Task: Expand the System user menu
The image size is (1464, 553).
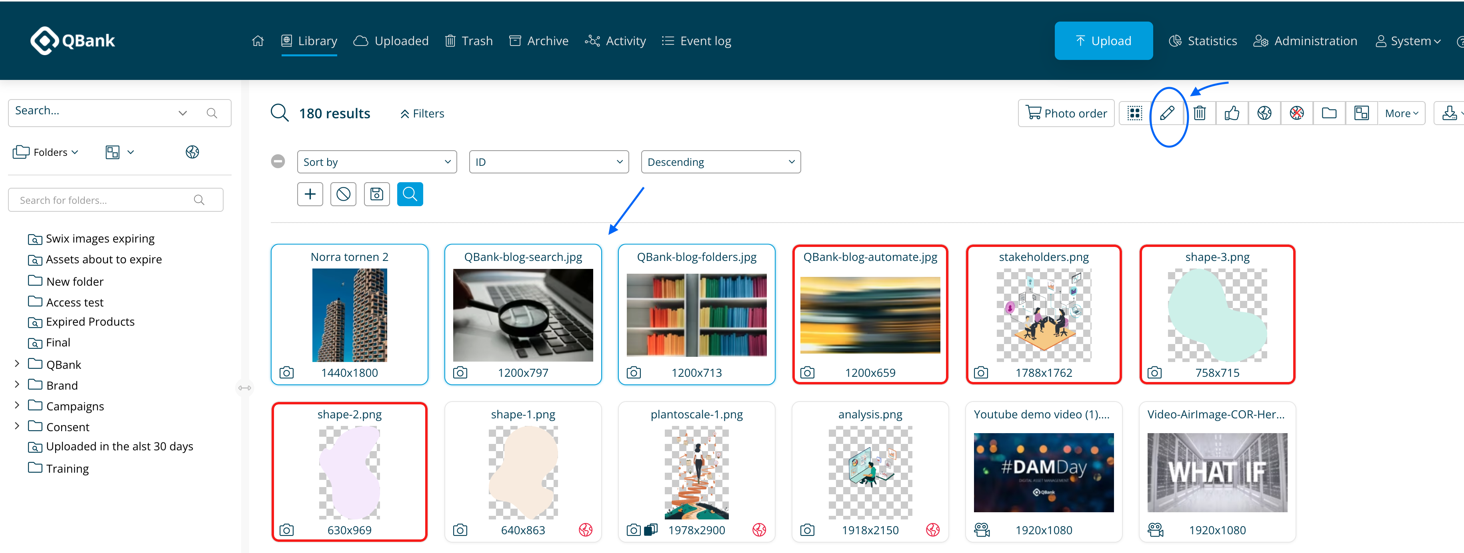Action: click(1408, 41)
